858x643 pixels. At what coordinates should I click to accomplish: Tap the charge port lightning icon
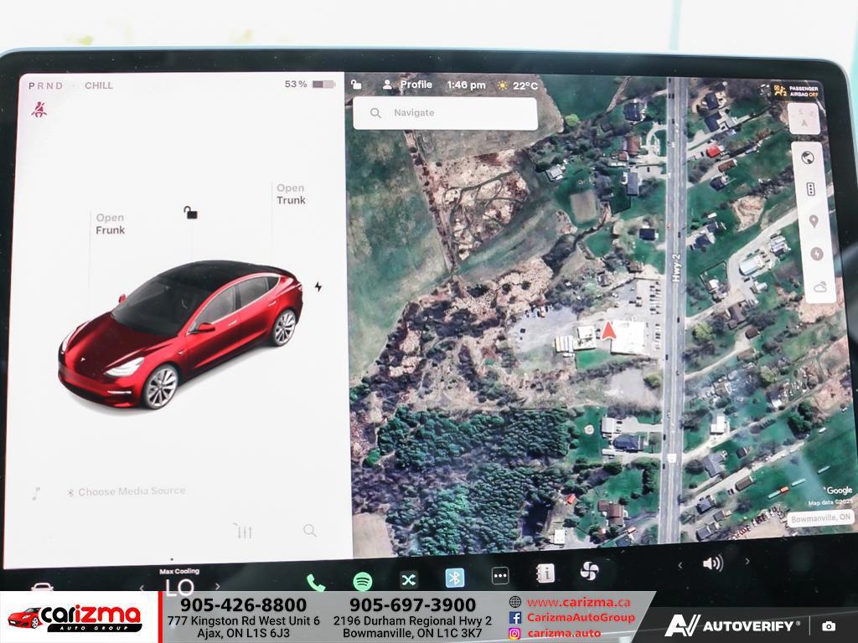[x=318, y=287]
